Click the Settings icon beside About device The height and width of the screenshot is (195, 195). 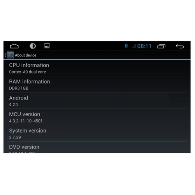click(x=10, y=55)
